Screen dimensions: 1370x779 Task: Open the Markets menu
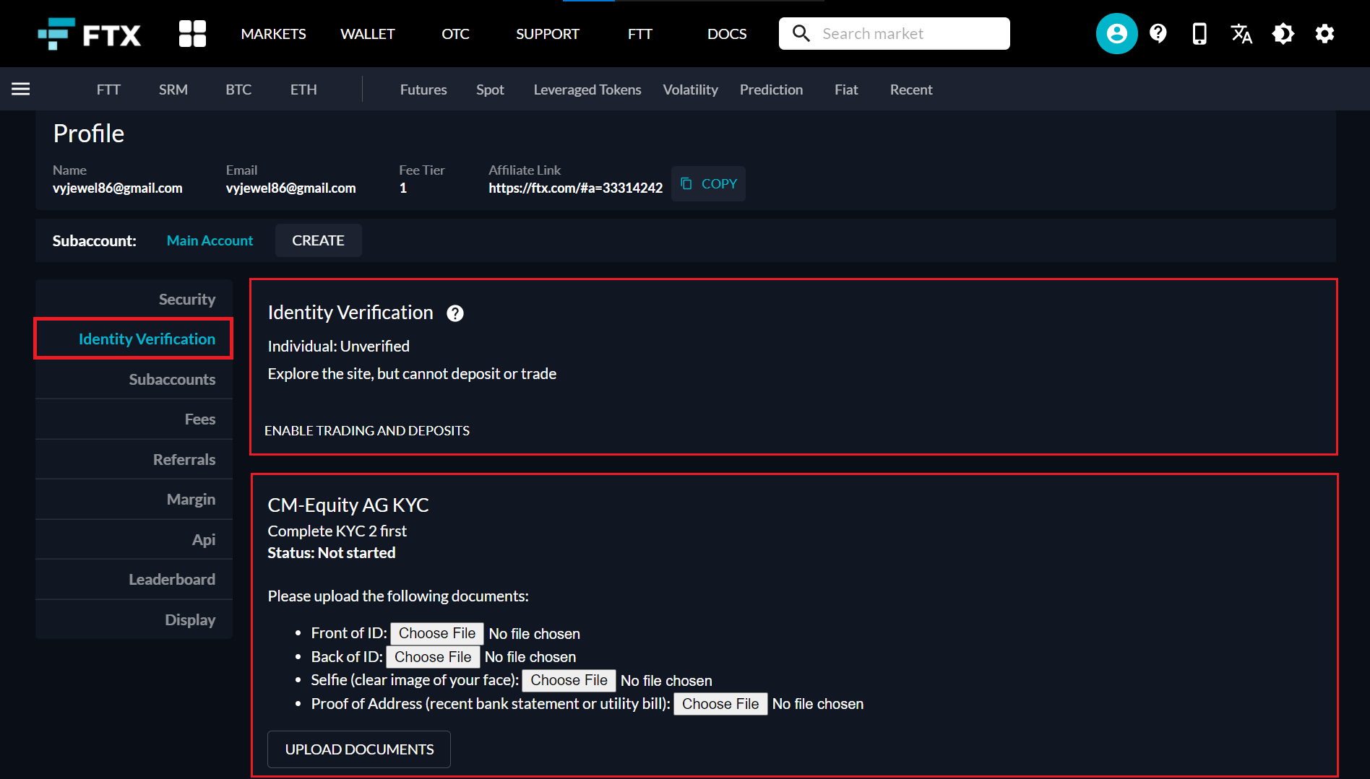tap(273, 34)
